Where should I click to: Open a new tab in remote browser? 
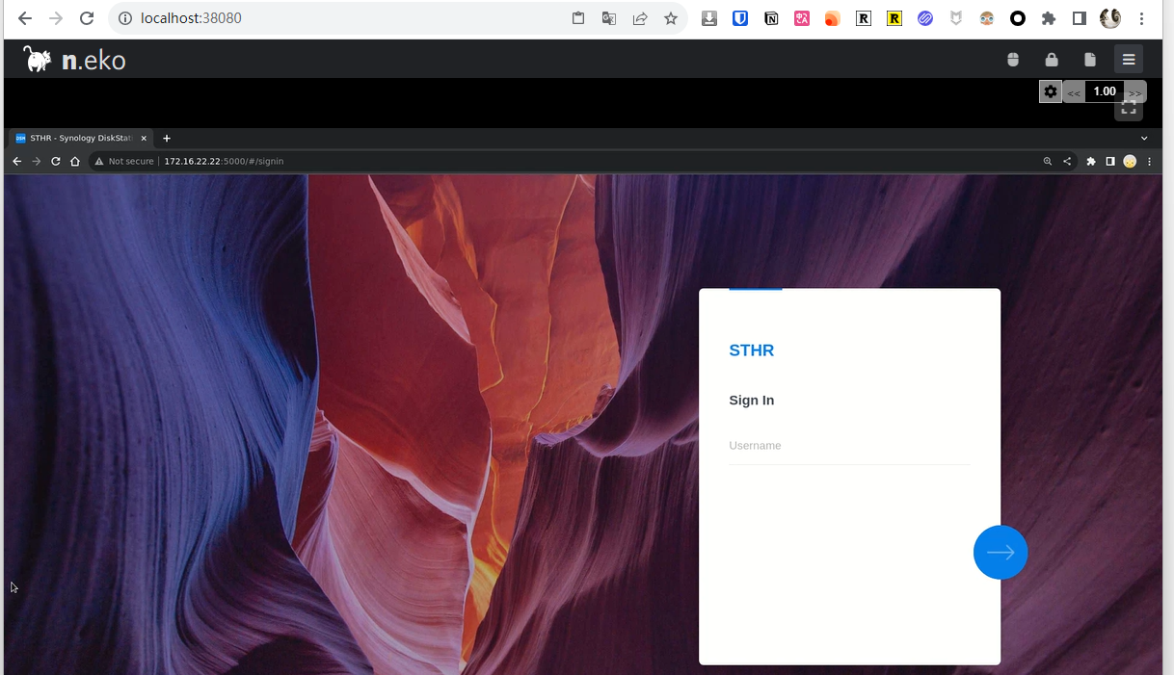click(x=167, y=139)
